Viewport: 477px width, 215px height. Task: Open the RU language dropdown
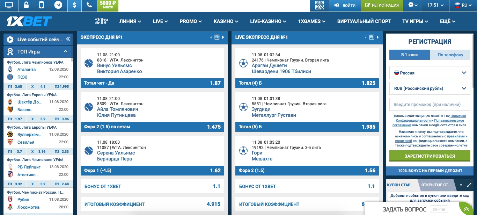463,5
